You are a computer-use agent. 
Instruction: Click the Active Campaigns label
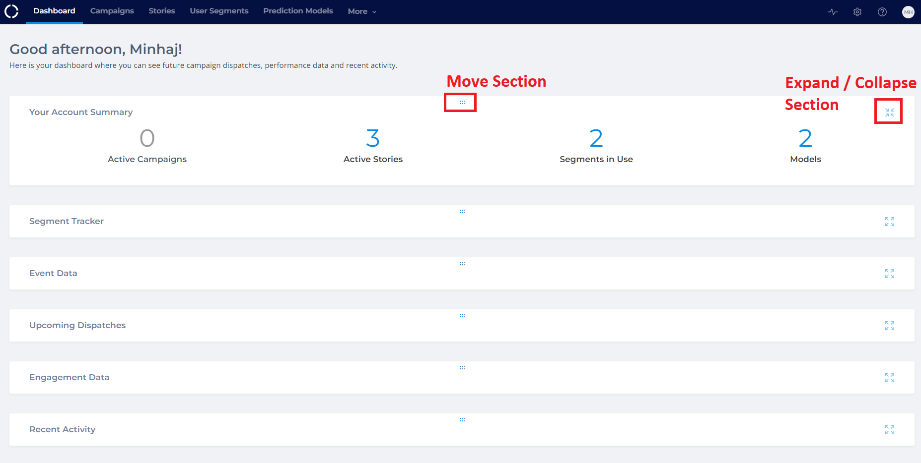pos(147,159)
